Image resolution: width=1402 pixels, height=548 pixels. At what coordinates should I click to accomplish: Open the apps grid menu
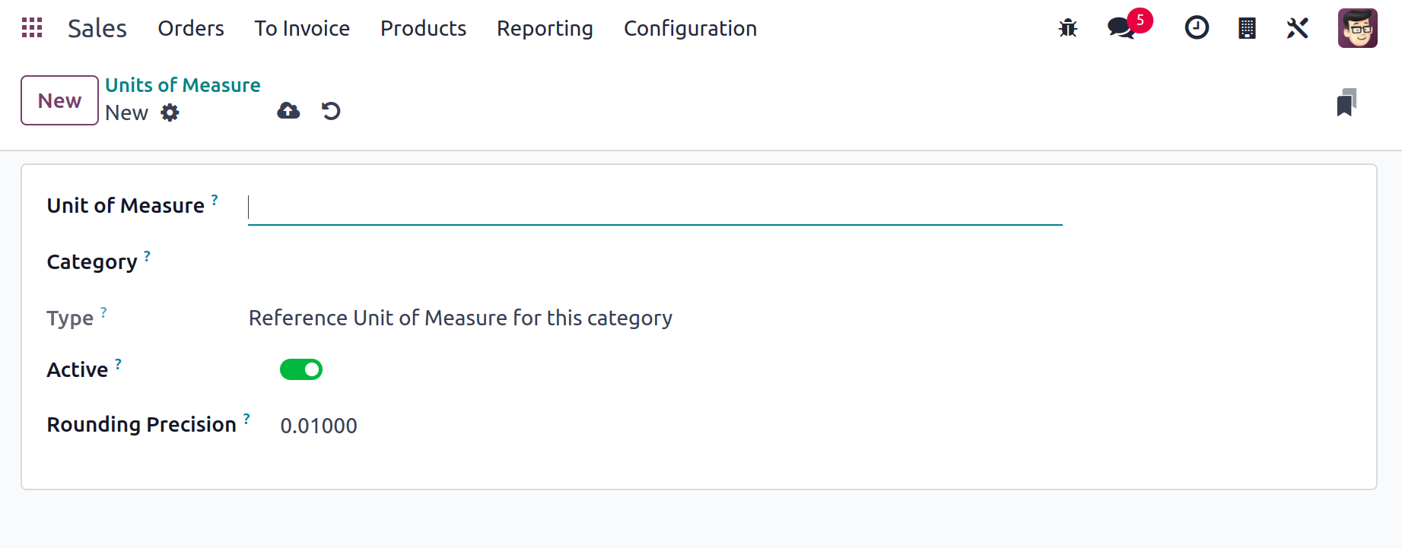click(x=32, y=28)
